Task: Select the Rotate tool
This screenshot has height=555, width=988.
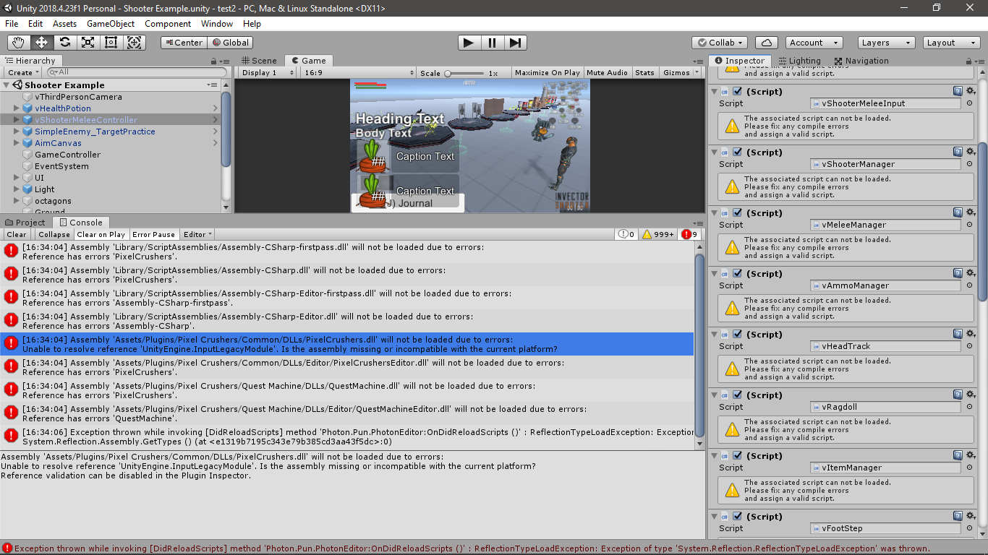Action: [x=65, y=43]
